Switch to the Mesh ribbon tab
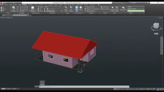This screenshot has height=92, width=164. click(x=20, y=5)
